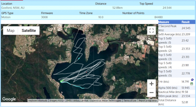Screen dimensions: 196x107
Task: Click the Google logo on map
Action: [9, 99]
